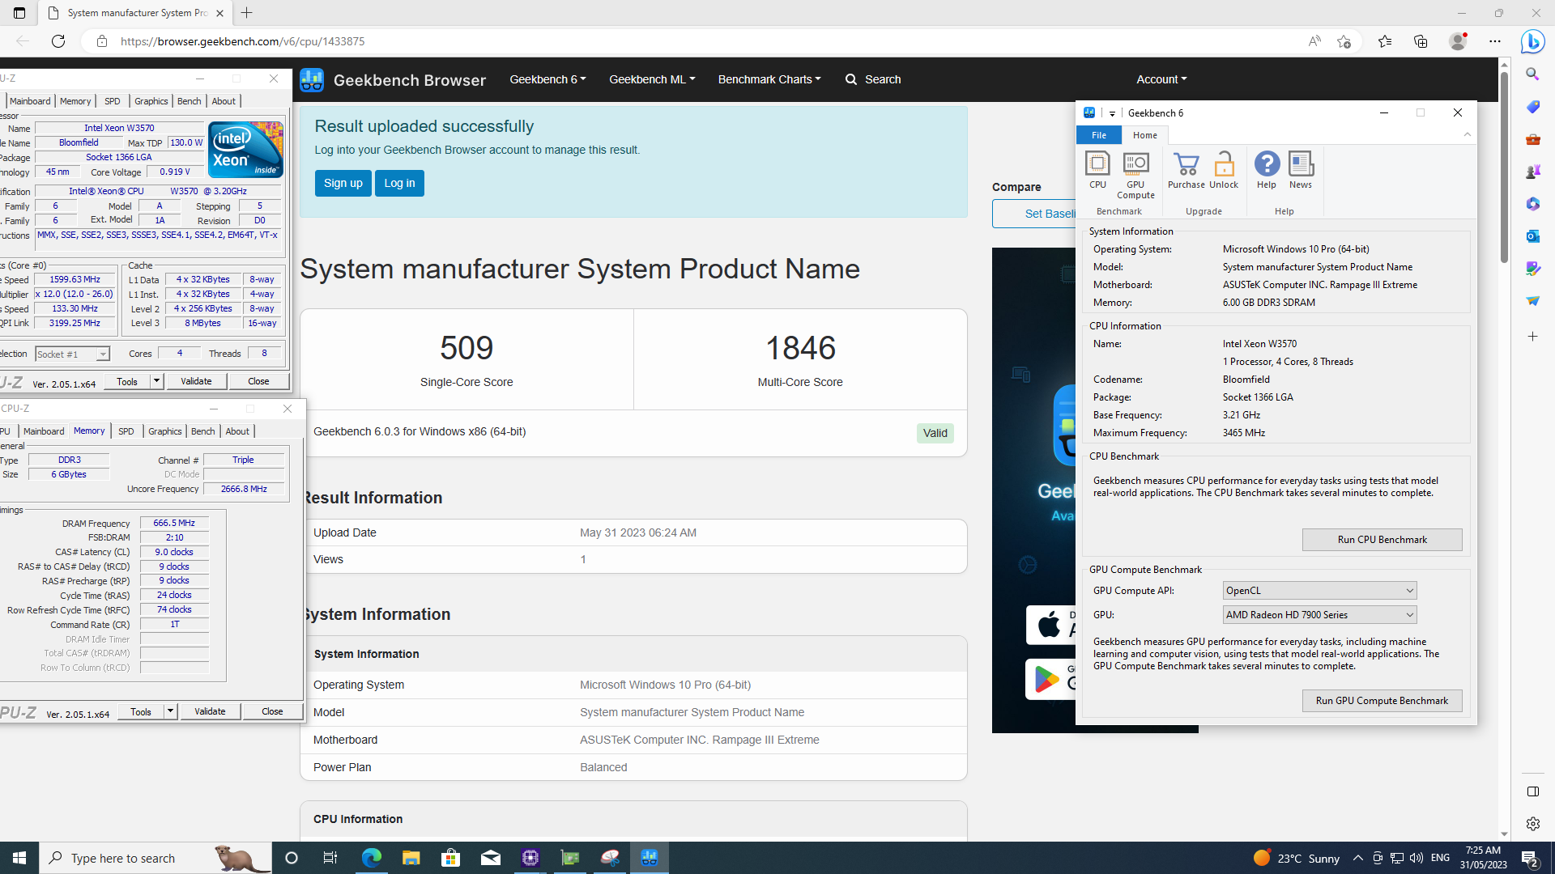Viewport: 1555px width, 874px height.
Task: Select the Home ribbon tab in Geekbench 6
Action: tap(1144, 135)
